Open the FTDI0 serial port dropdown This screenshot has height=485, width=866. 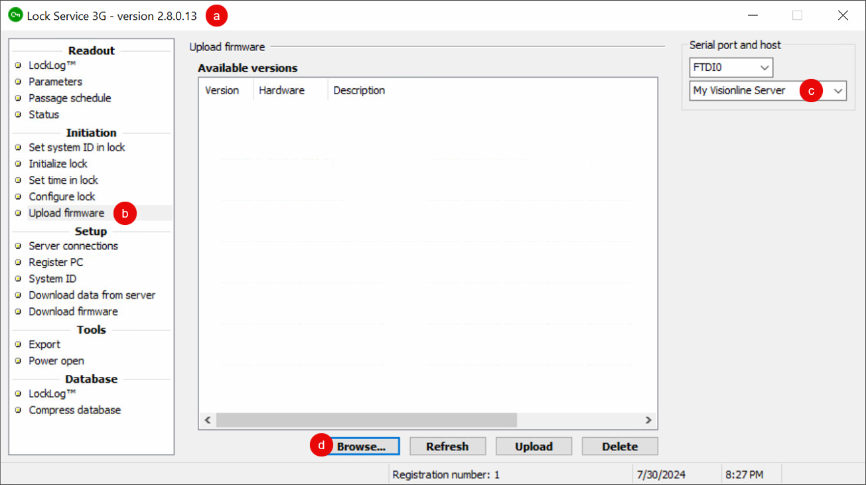[x=731, y=68]
